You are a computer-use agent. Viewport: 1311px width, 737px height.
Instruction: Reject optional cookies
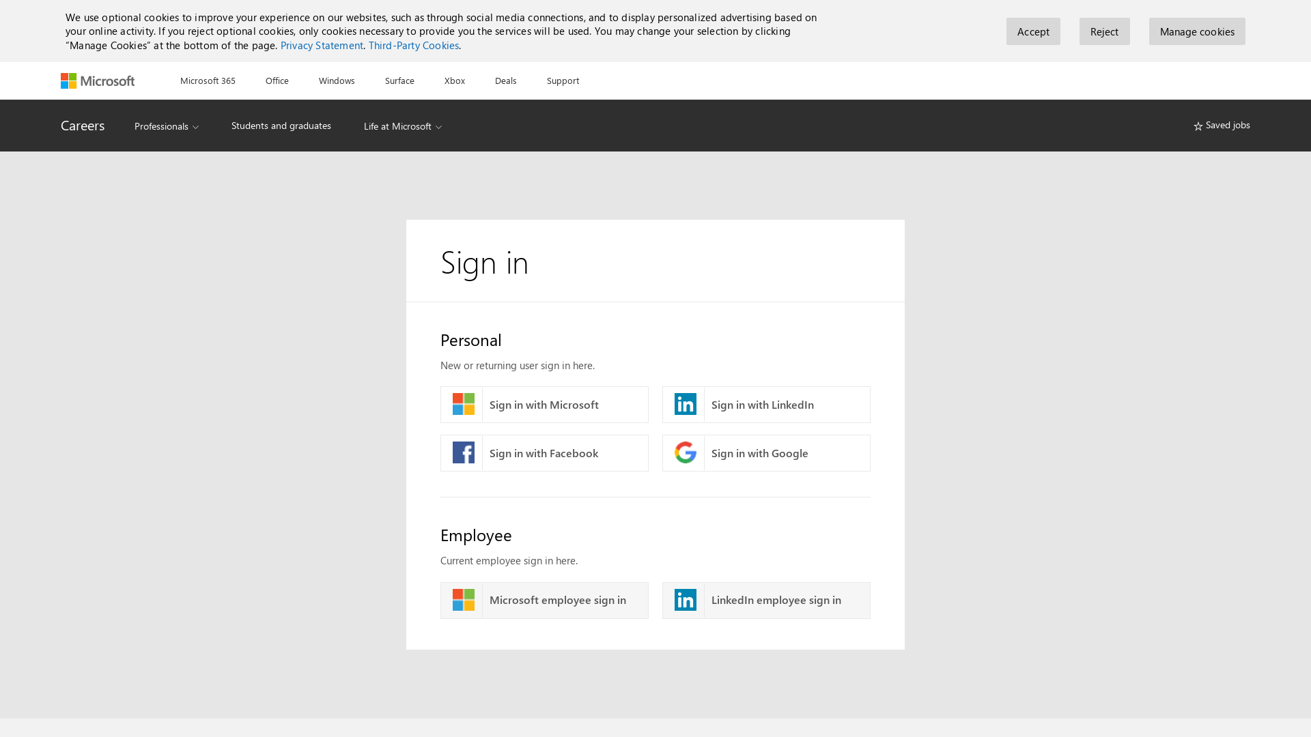1104,31
